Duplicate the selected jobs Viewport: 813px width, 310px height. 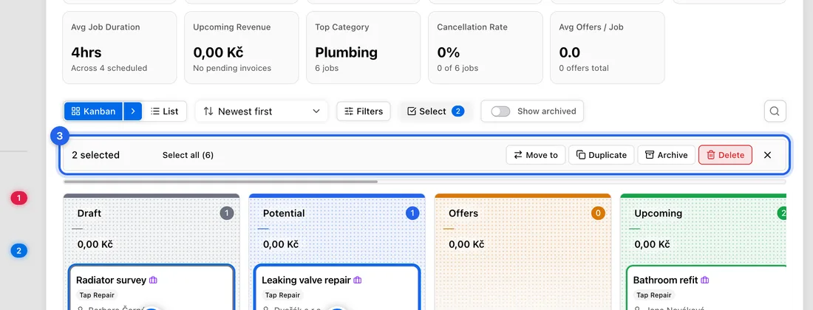pyautogui.click(x=602, y=155)
